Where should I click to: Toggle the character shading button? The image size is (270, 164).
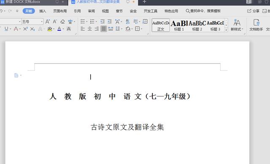[x=69, y=29]
